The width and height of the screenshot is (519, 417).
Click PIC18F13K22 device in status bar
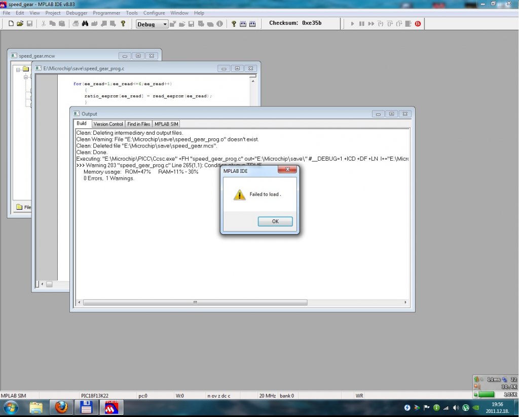(x=95, y=396)
